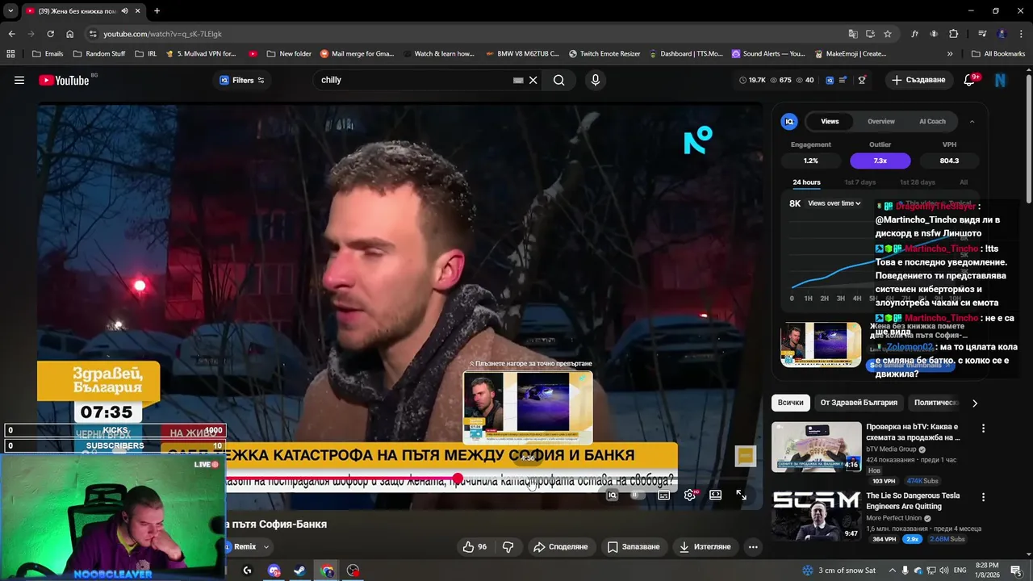
Task: Switch to the Overview tab in vidIQ
Action: click(880, 121)
